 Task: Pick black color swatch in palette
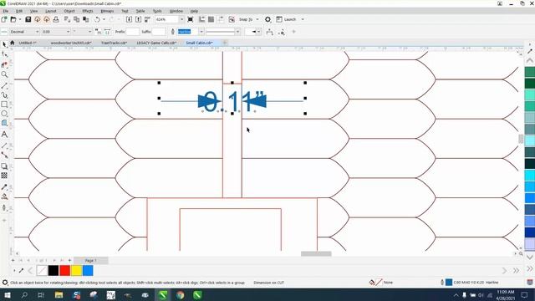pyautogui.click(x=53, y=271)
